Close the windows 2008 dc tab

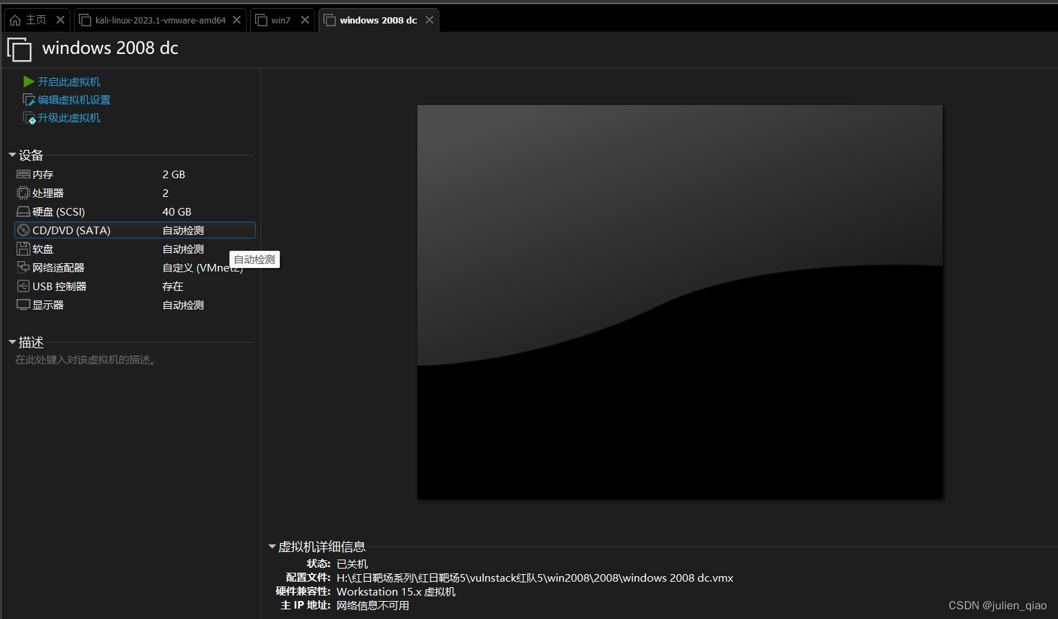coord(429,20)
